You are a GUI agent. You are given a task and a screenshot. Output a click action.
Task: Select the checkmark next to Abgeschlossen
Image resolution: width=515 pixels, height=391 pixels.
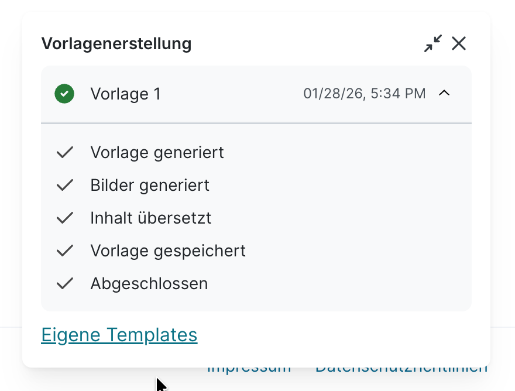point(64,283)
